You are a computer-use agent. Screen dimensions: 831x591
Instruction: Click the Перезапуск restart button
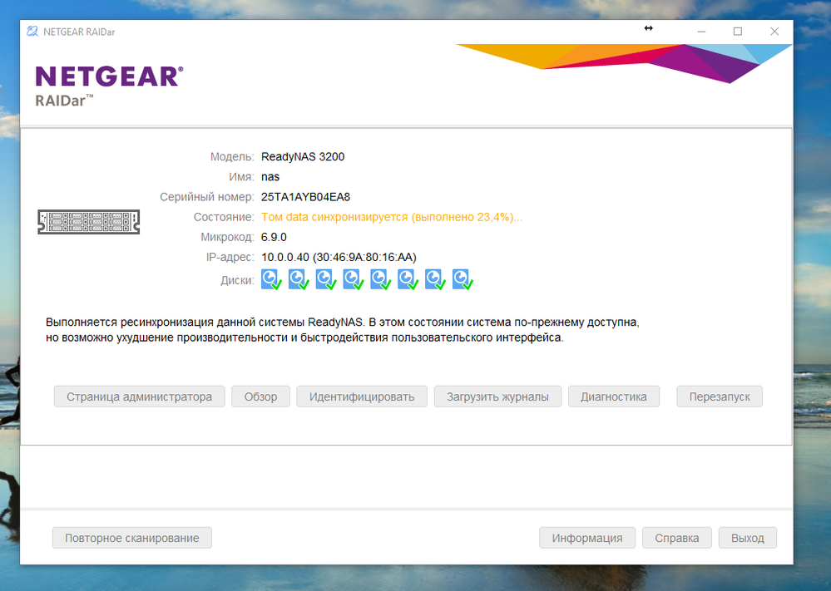pos(720,396)
